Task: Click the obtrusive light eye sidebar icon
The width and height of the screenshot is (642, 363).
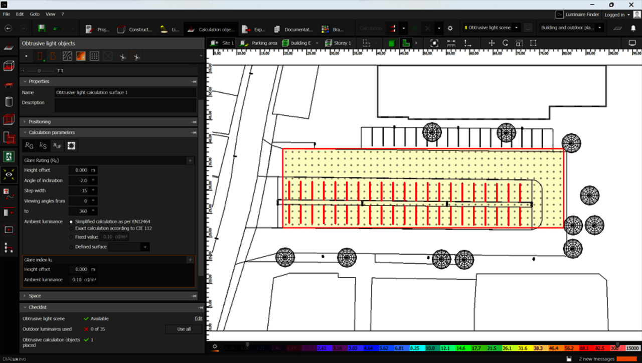Action: coord(9,174)
